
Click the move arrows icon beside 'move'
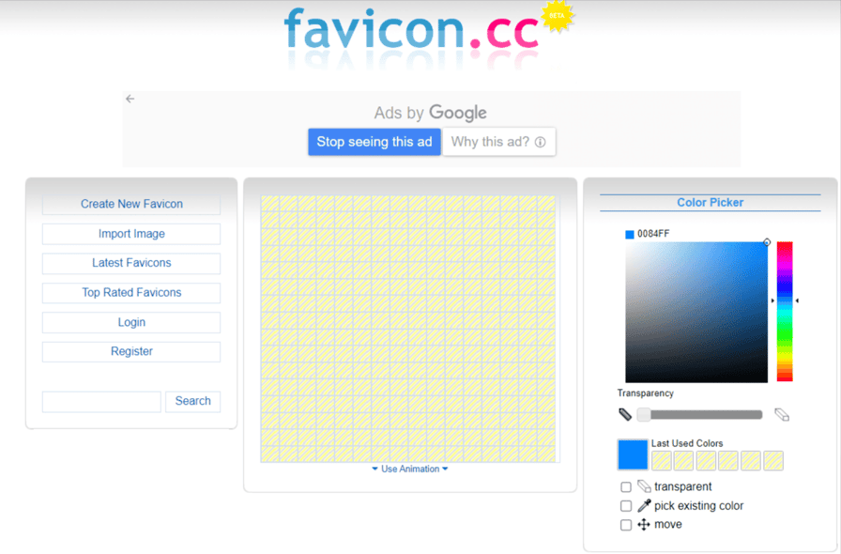tap(643, 525)
